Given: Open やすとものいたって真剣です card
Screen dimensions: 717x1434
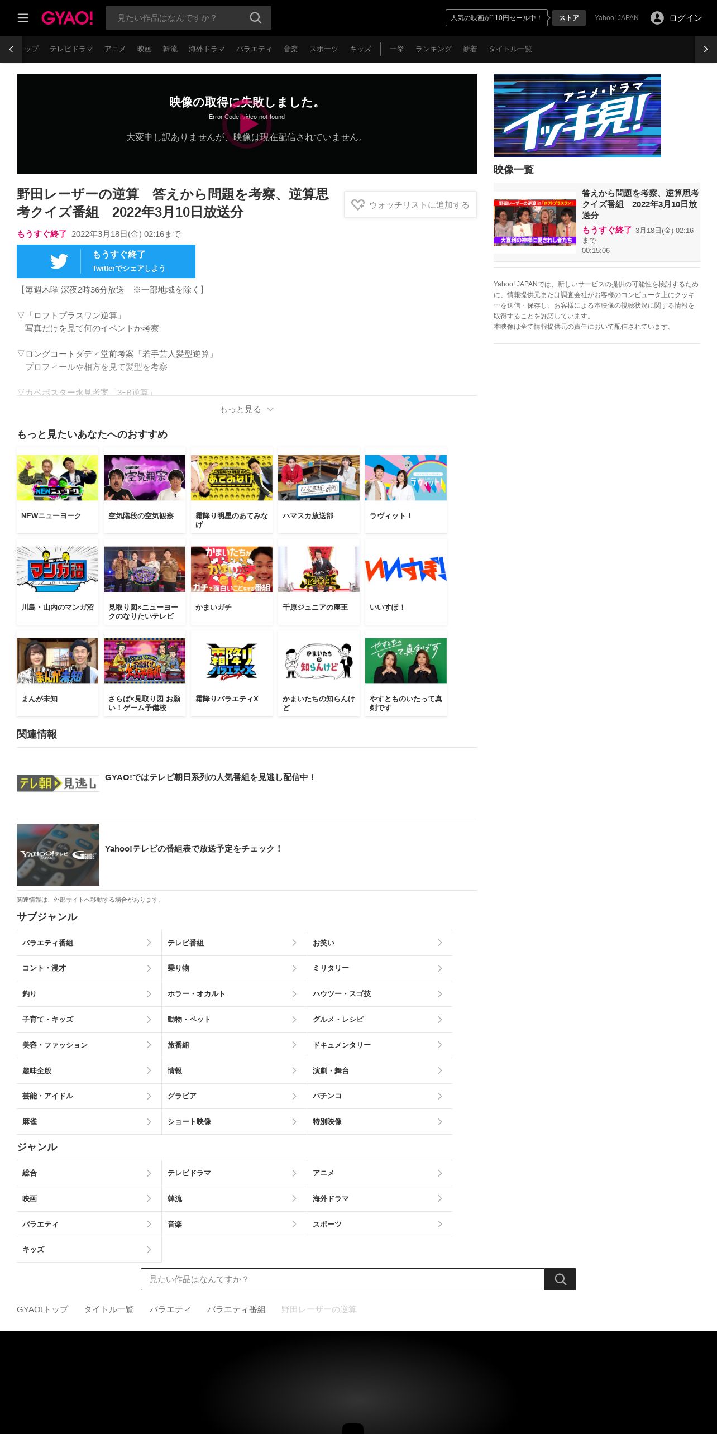Looking at the screenshot, I should coord(406,673).
